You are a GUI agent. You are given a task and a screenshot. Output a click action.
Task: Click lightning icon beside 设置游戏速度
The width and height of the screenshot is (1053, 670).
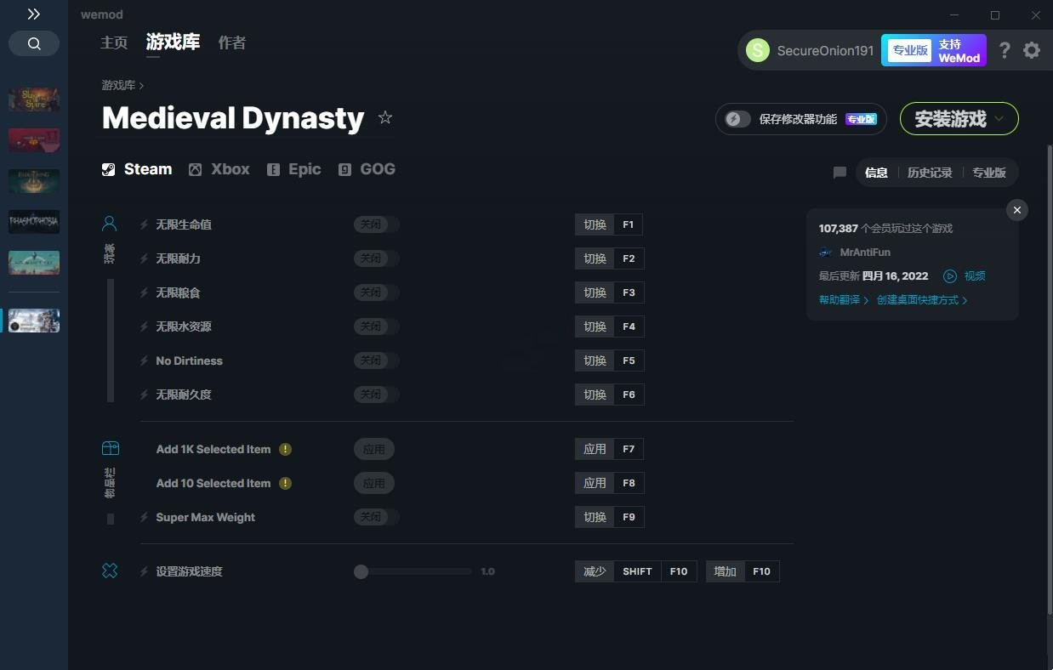pos(144,571)
